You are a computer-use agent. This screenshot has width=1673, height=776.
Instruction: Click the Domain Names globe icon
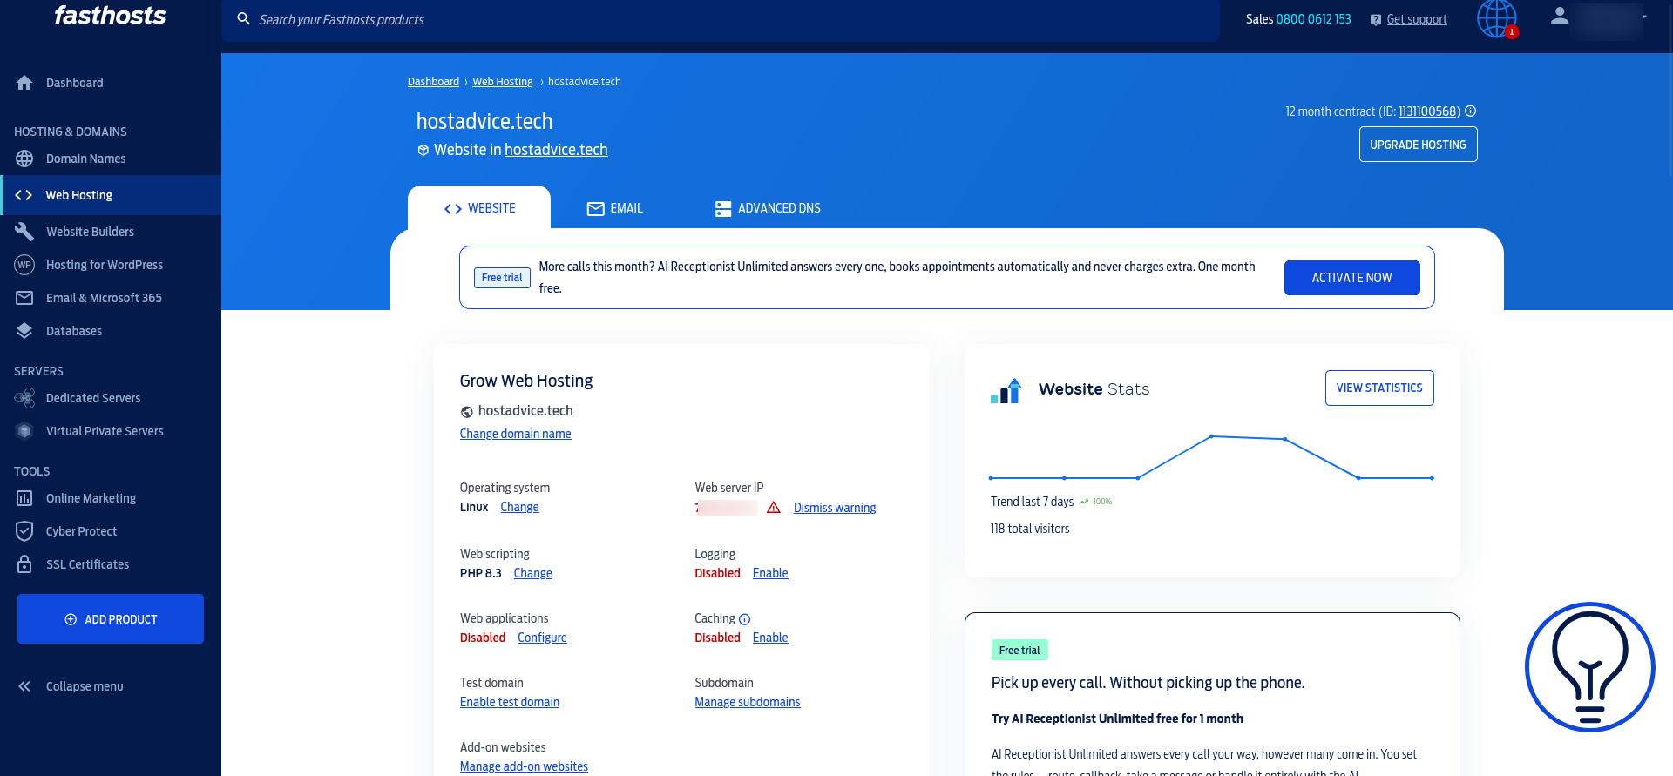point(24,159)
